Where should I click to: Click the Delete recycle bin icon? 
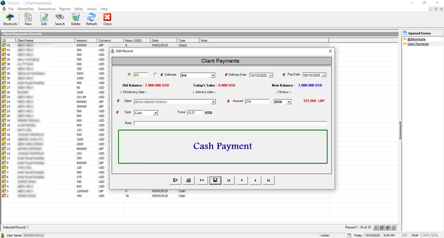click(x=75, y=19)
